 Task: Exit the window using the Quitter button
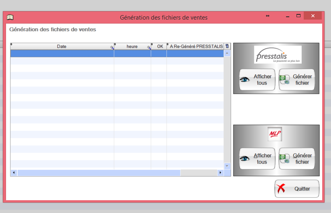[x=297, y=189]
